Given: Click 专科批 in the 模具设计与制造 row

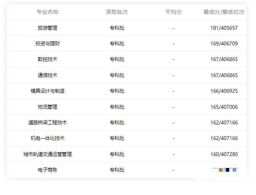Looking at the screenshot, I should coord(117,91).
